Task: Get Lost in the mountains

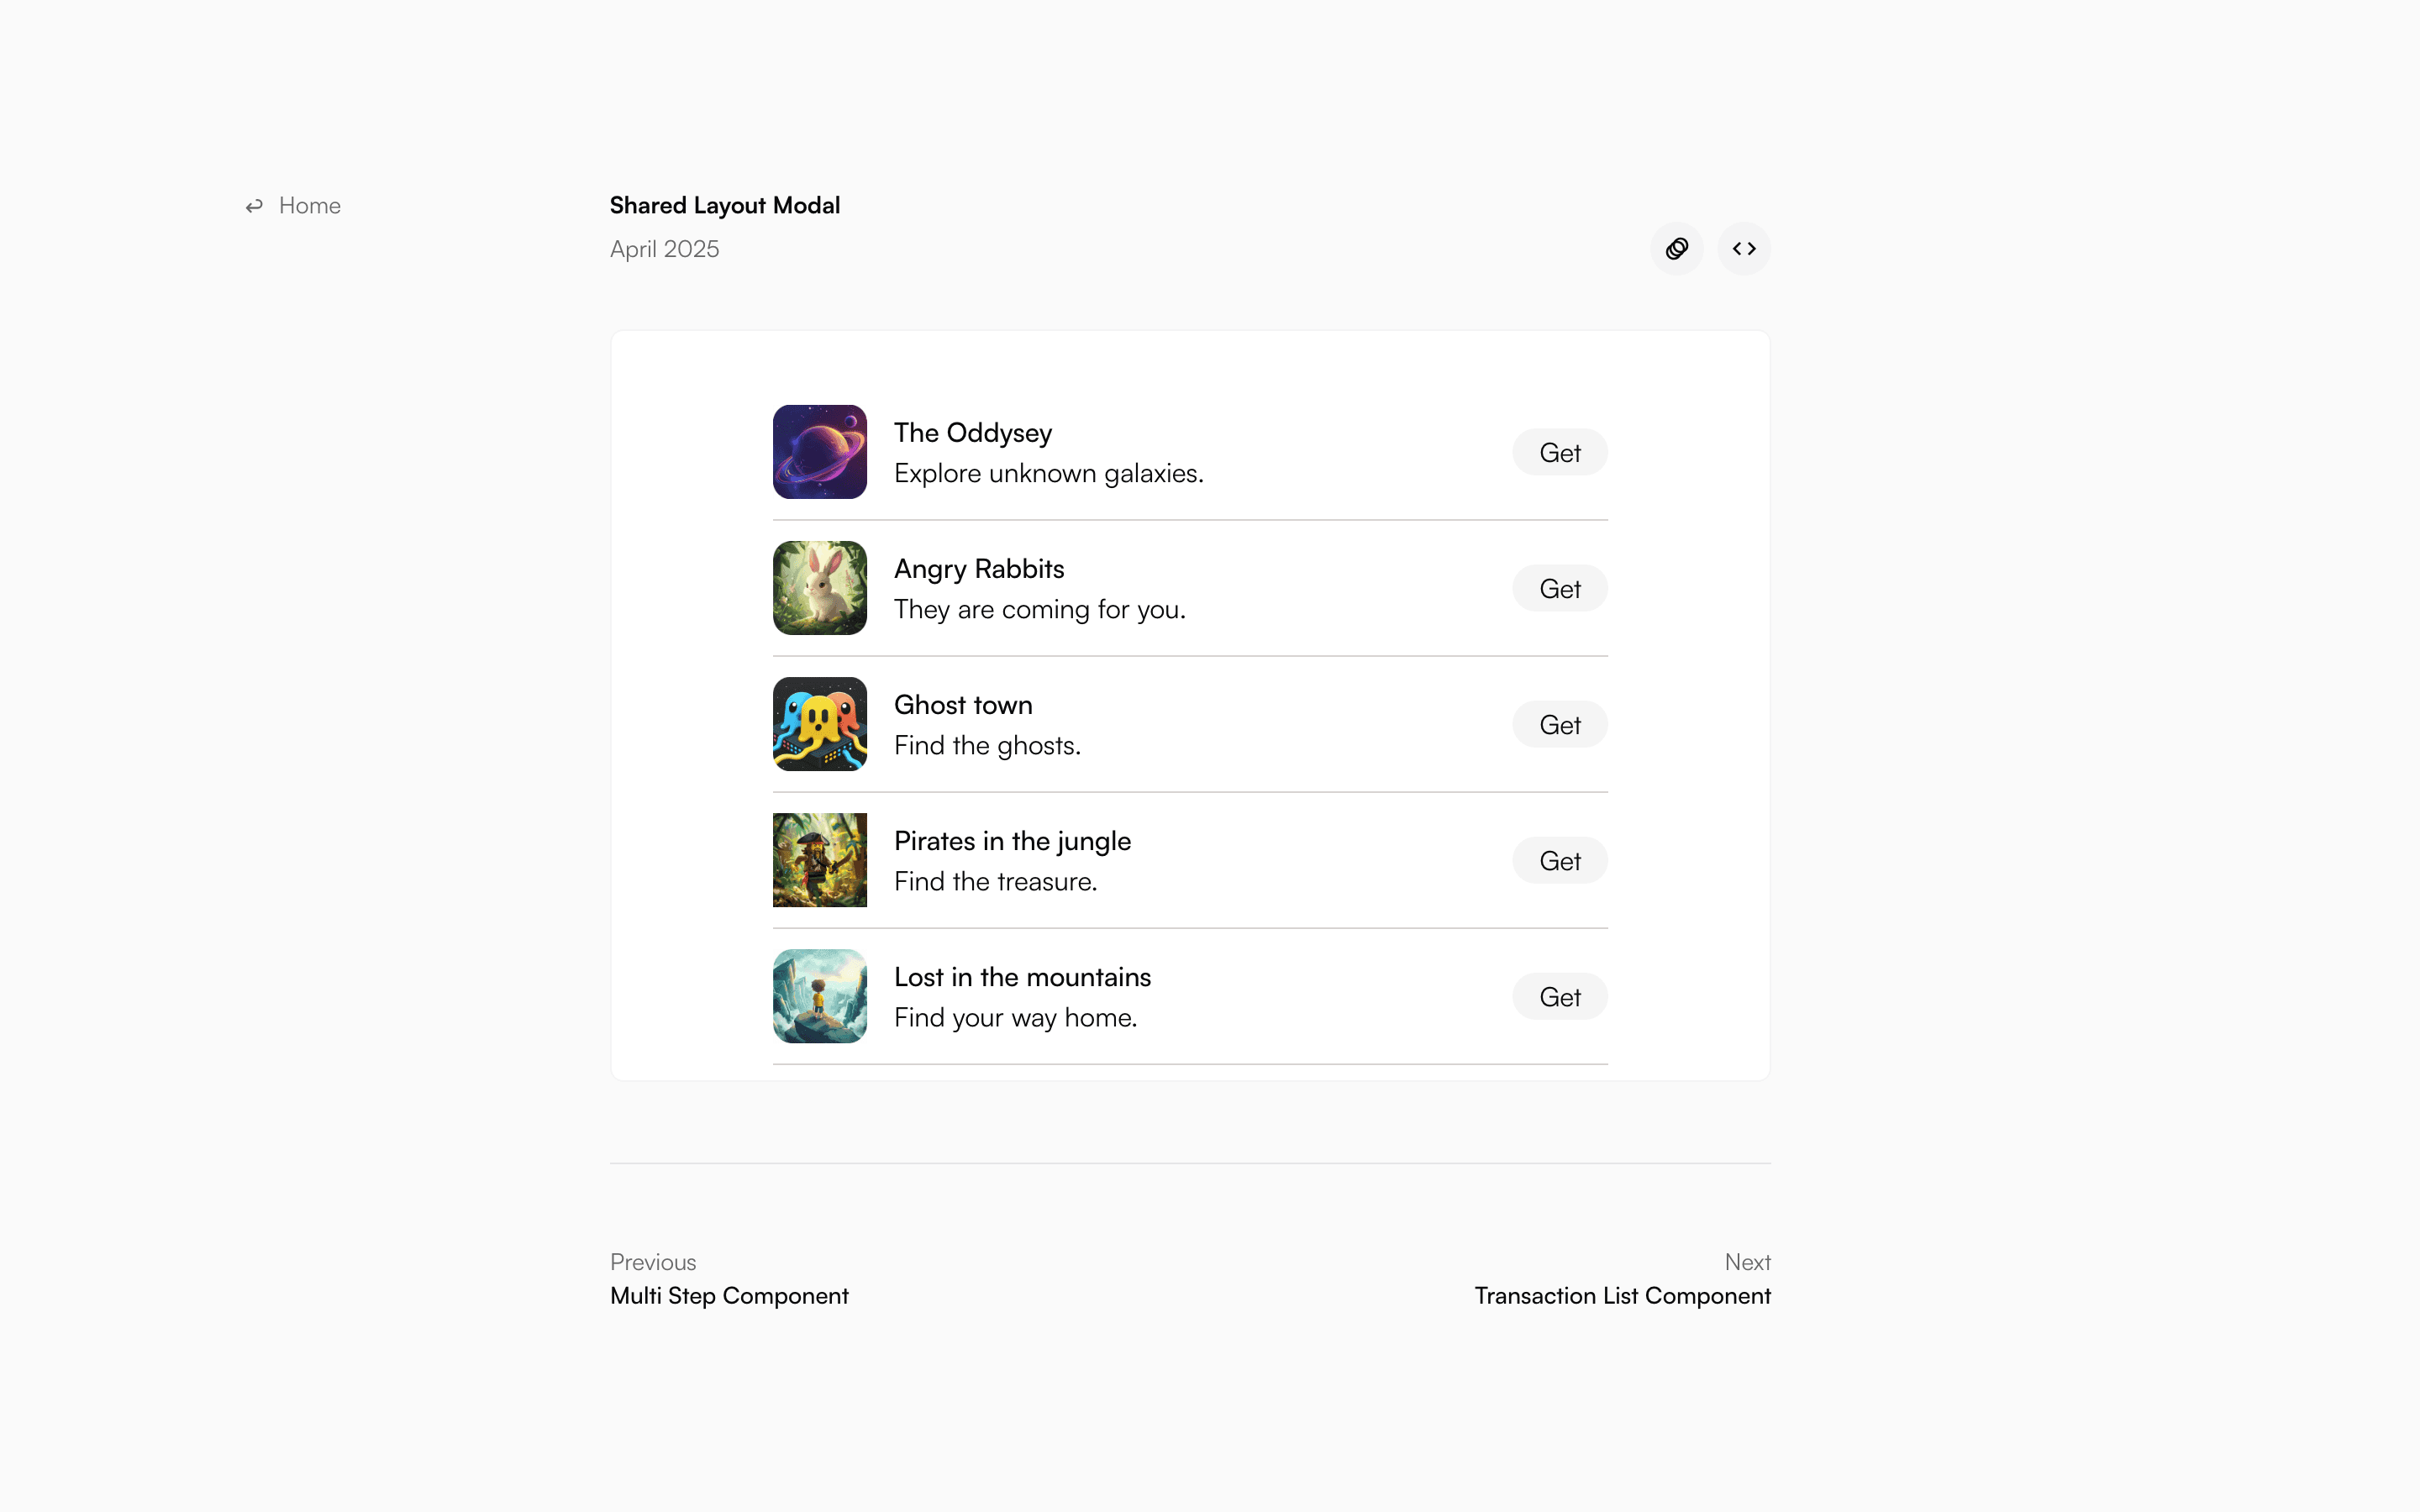Action: tap(1560, 996)
